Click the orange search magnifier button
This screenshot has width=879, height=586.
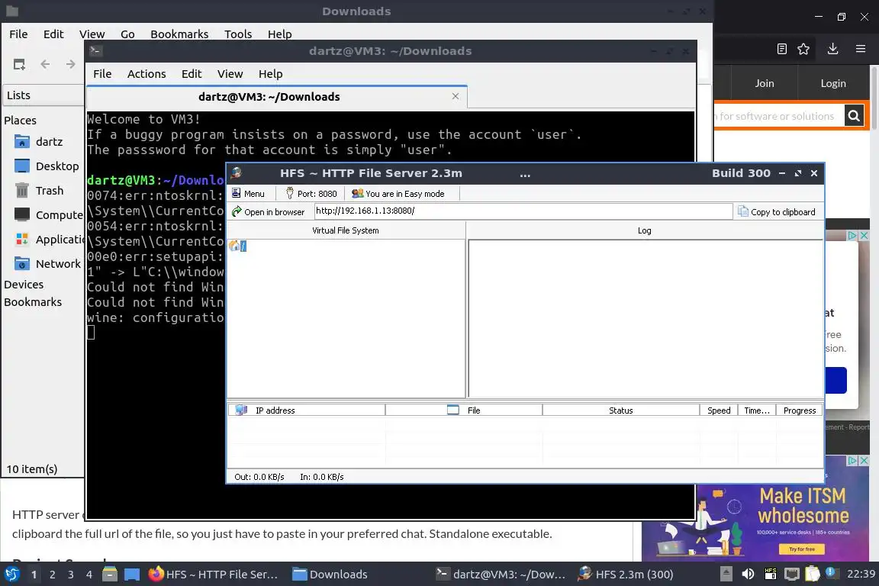(854, 116)
